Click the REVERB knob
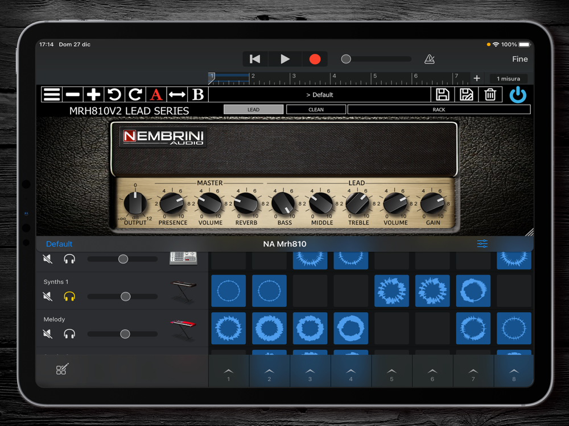569x426 pixels. coord(246,203)
